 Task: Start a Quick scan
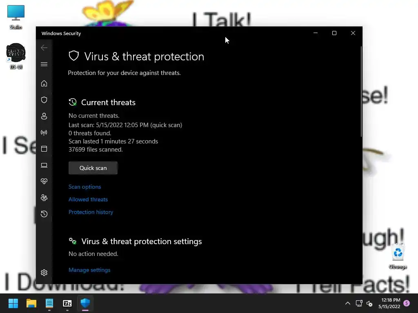pyautogui.click(x=93, y=168)
